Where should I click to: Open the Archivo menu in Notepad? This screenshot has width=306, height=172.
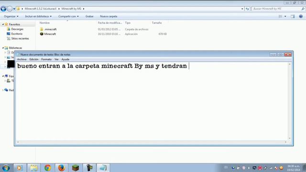22,59
